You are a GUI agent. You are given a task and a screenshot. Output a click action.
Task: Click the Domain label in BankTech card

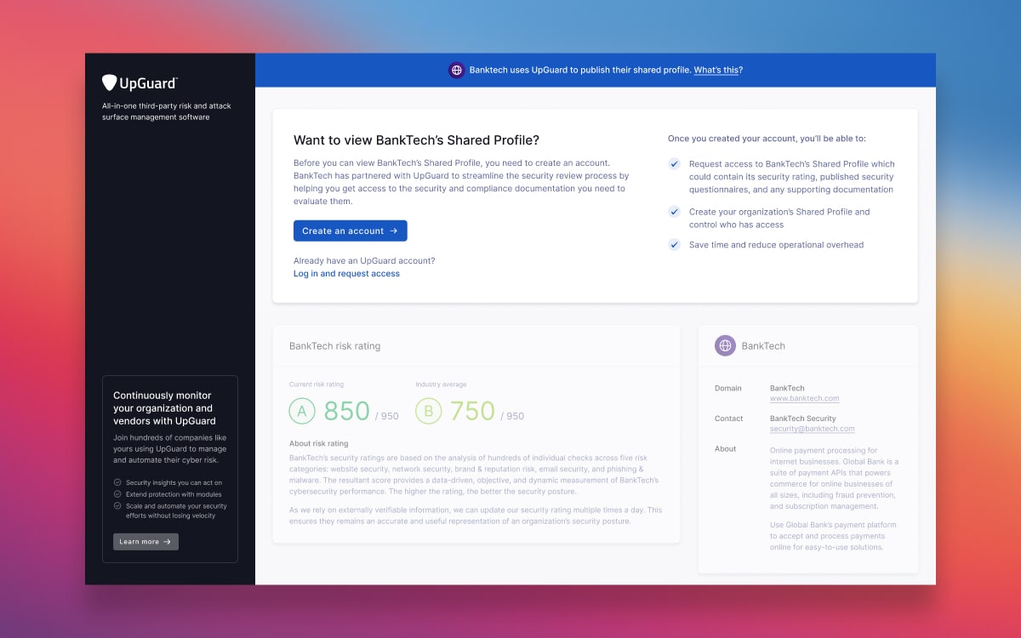[x=728, y=388]
